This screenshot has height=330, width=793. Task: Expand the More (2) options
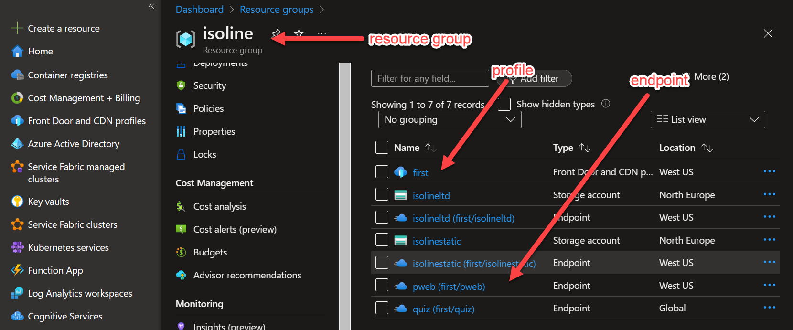coord(711,77)
